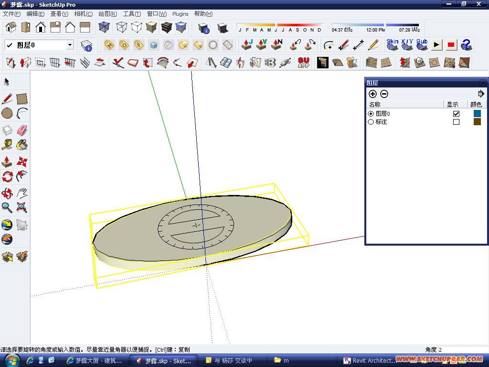This screenshot has width=489, height=367.
Task: Click the red Stop button
Action: click(x=451, y=45)
